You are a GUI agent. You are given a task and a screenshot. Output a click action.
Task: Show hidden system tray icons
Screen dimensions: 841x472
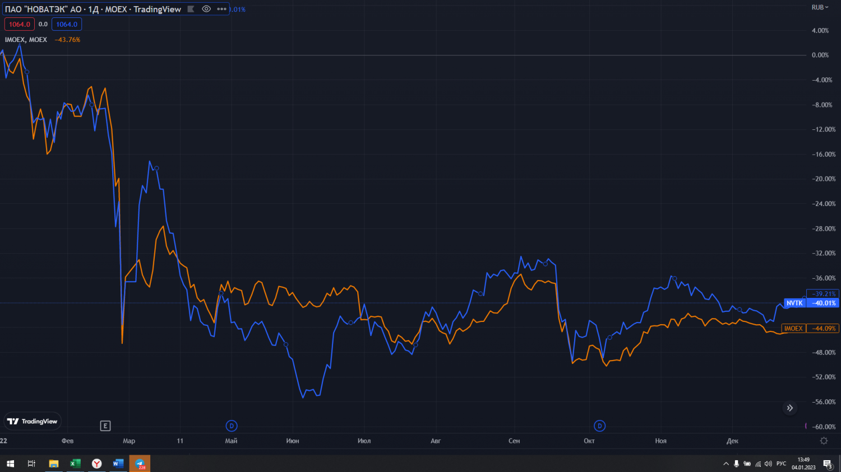click(x=726, y=464)
